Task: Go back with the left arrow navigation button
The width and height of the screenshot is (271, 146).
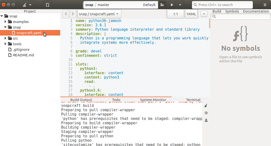Action: tap(66, 14)
